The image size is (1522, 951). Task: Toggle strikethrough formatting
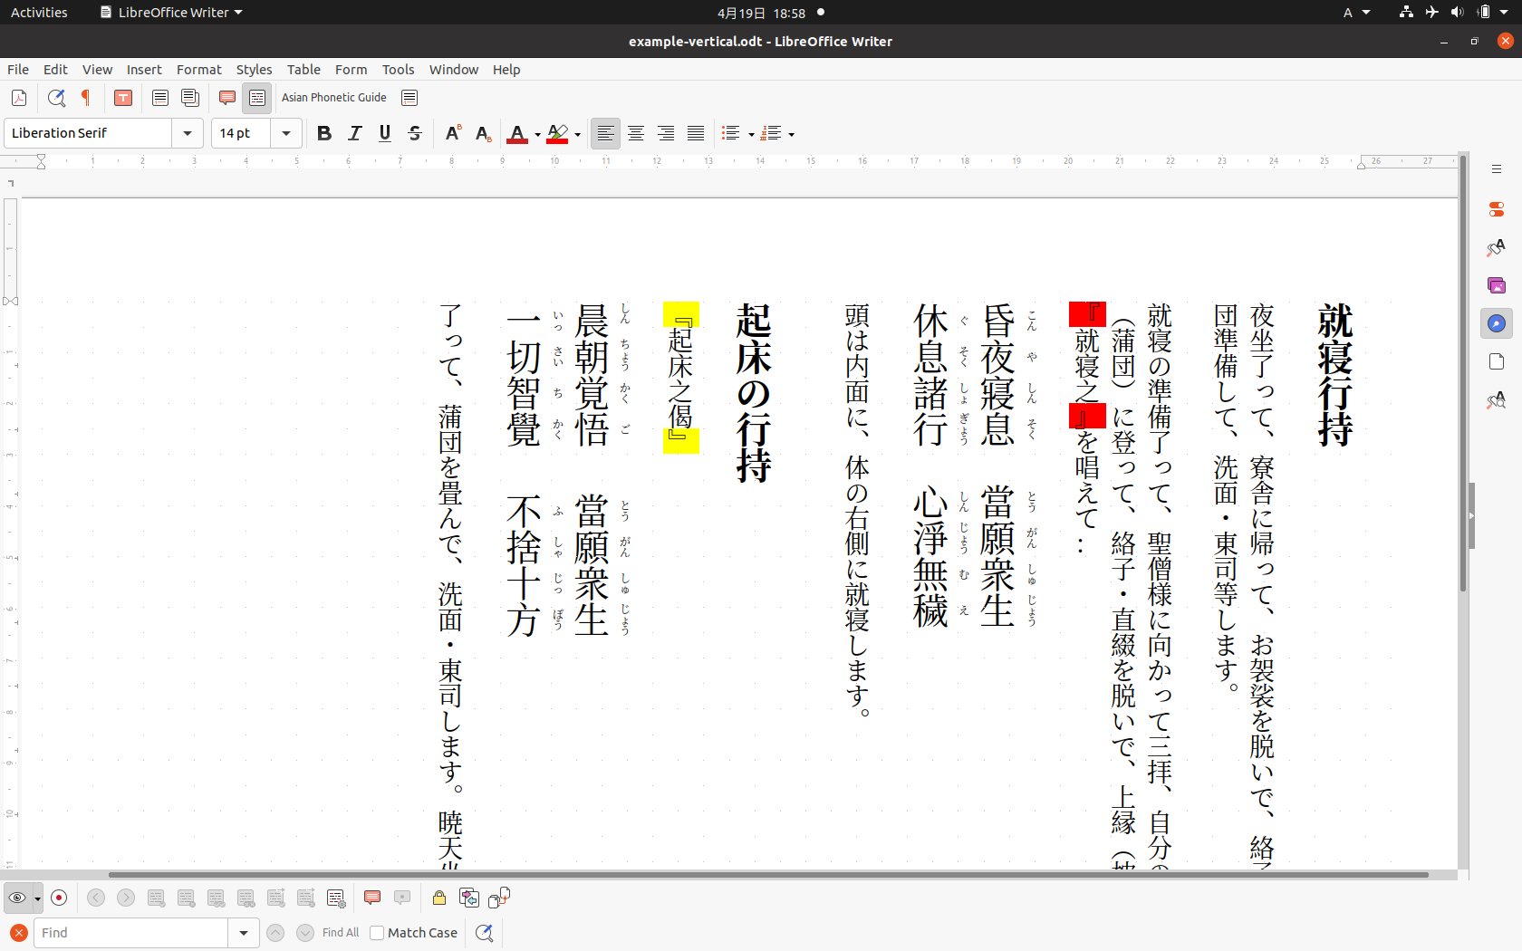pos(415,133)
